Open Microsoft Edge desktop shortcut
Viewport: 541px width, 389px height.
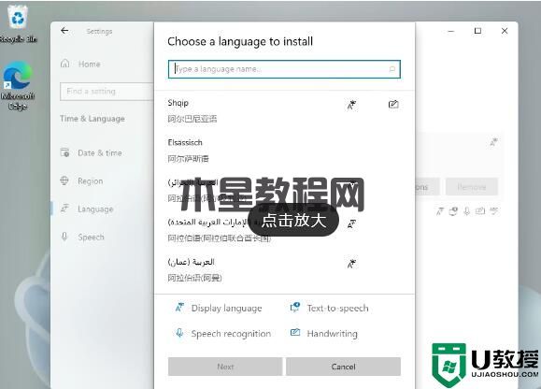coord(17,86)
